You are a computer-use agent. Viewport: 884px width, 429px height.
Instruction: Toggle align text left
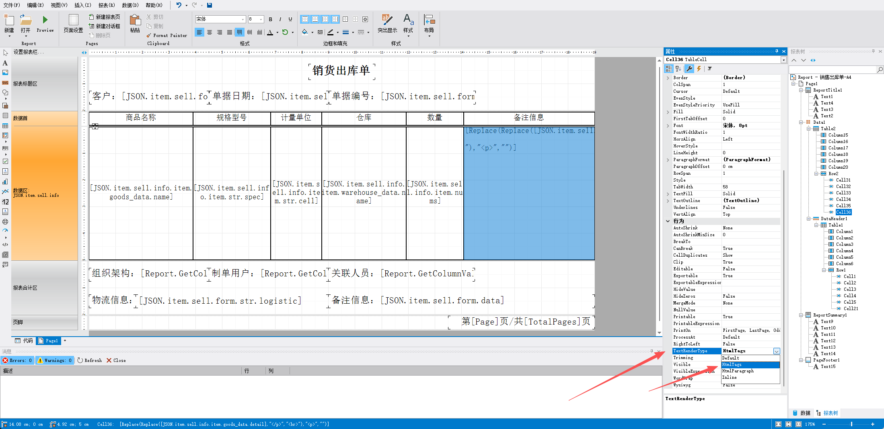click(x=199, y=32)
